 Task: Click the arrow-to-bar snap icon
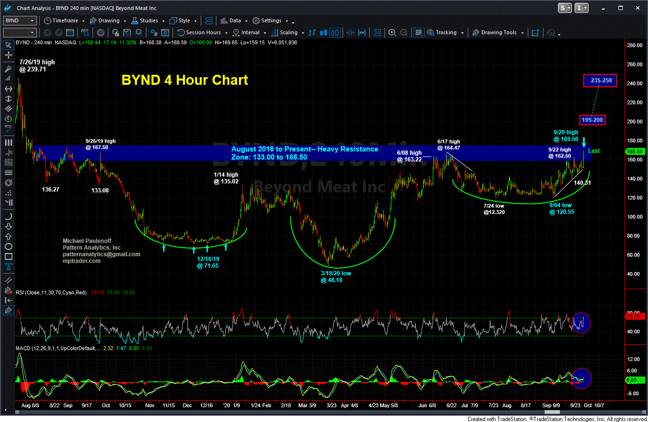pyautogui.click(x=8, y=300)
